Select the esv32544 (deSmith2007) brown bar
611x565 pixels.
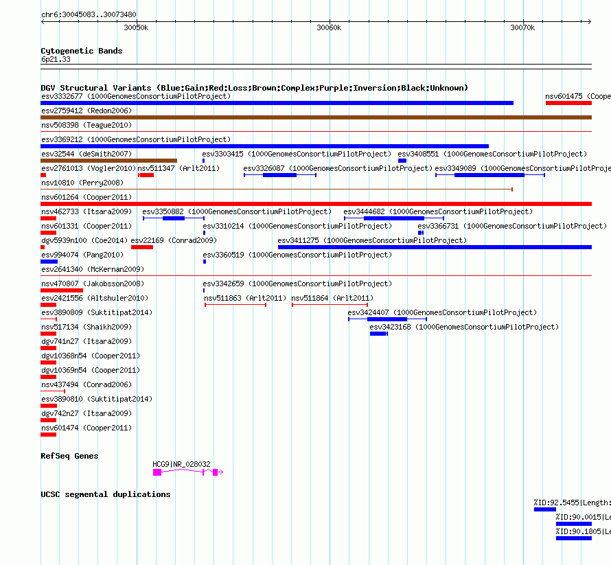point(108,161)
